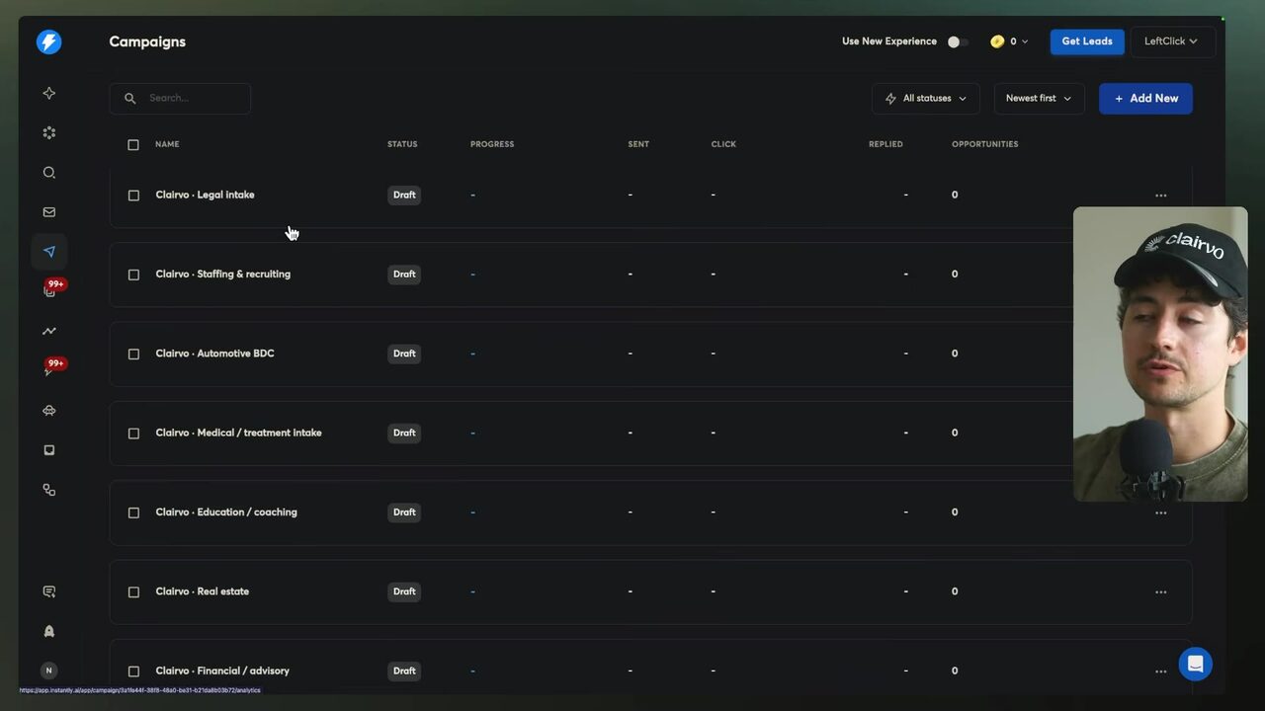Image resolution: width=1265 pixels, height=711 pixels.
Task: Open the rocket icon in sidebar
Action: click(x=48, y=631)
